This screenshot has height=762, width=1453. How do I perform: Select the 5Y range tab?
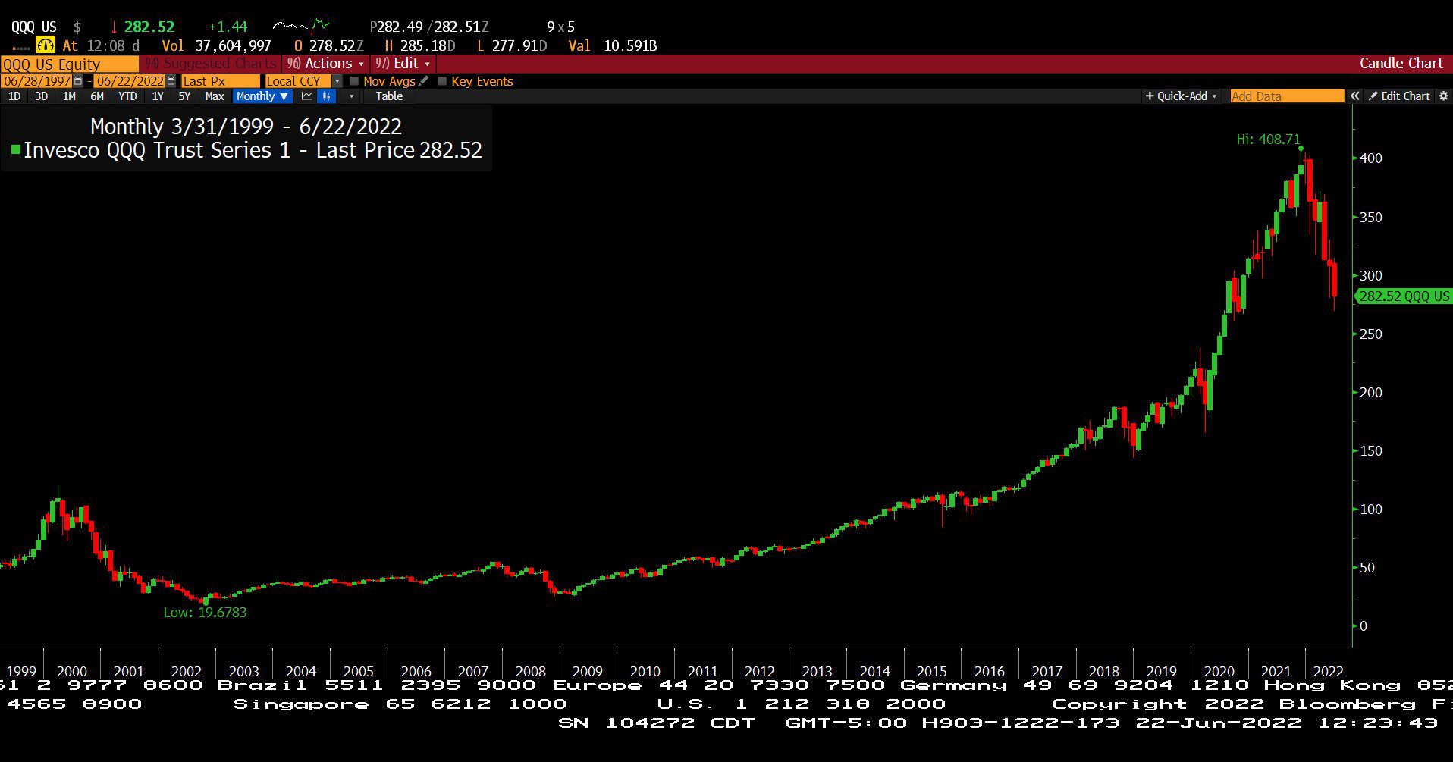click(x=184, y=96)
